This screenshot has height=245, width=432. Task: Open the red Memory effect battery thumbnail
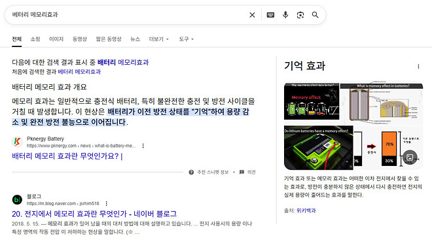pyautogui.click(x=312, y=101)
